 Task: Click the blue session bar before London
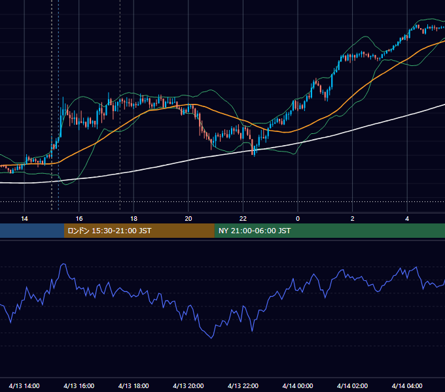32,231
